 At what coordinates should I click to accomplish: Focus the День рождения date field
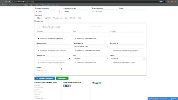pos(54,46)
